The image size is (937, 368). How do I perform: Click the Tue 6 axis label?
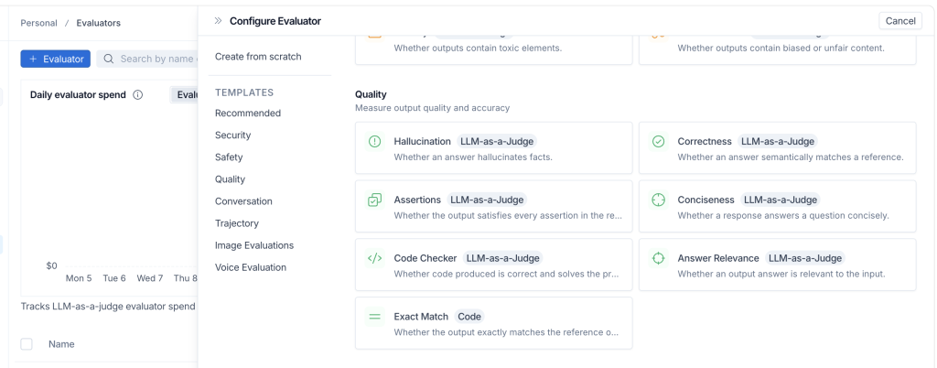[114, 278]
